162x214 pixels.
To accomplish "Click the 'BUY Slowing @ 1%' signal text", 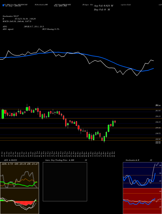I will [x=51, y=29].
